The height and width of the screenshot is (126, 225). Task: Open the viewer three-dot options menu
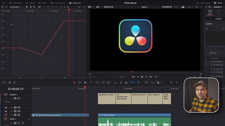click(201, 7)
